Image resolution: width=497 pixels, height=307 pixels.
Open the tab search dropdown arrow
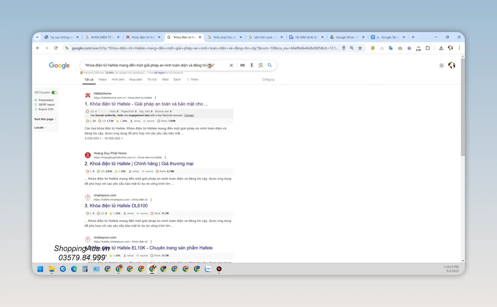tap(37, 37)
